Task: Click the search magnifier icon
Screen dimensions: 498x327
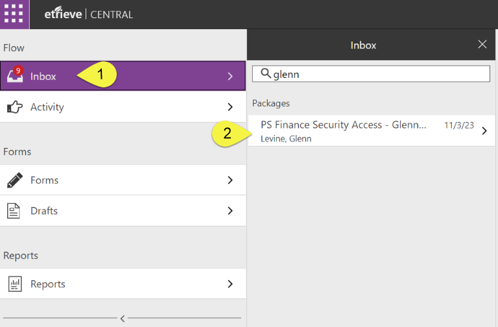Action: 265,74
